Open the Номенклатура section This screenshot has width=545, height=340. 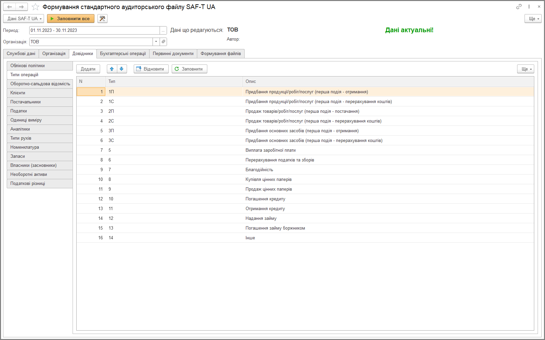[x=40, y=147]
